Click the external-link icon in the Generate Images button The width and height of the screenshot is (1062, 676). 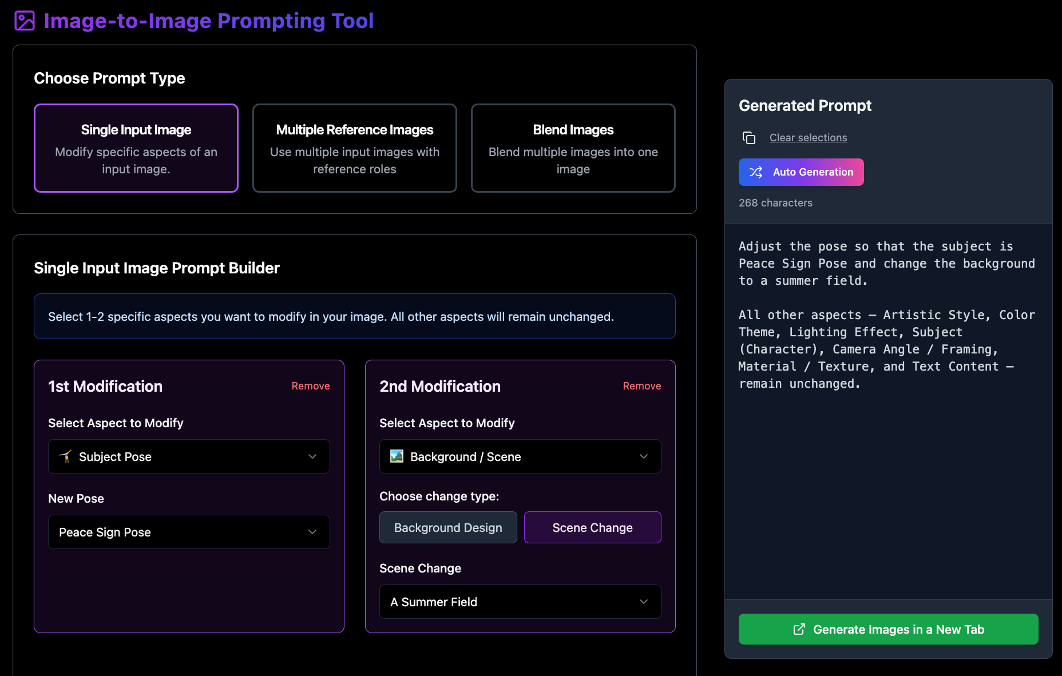pos(799,629)
